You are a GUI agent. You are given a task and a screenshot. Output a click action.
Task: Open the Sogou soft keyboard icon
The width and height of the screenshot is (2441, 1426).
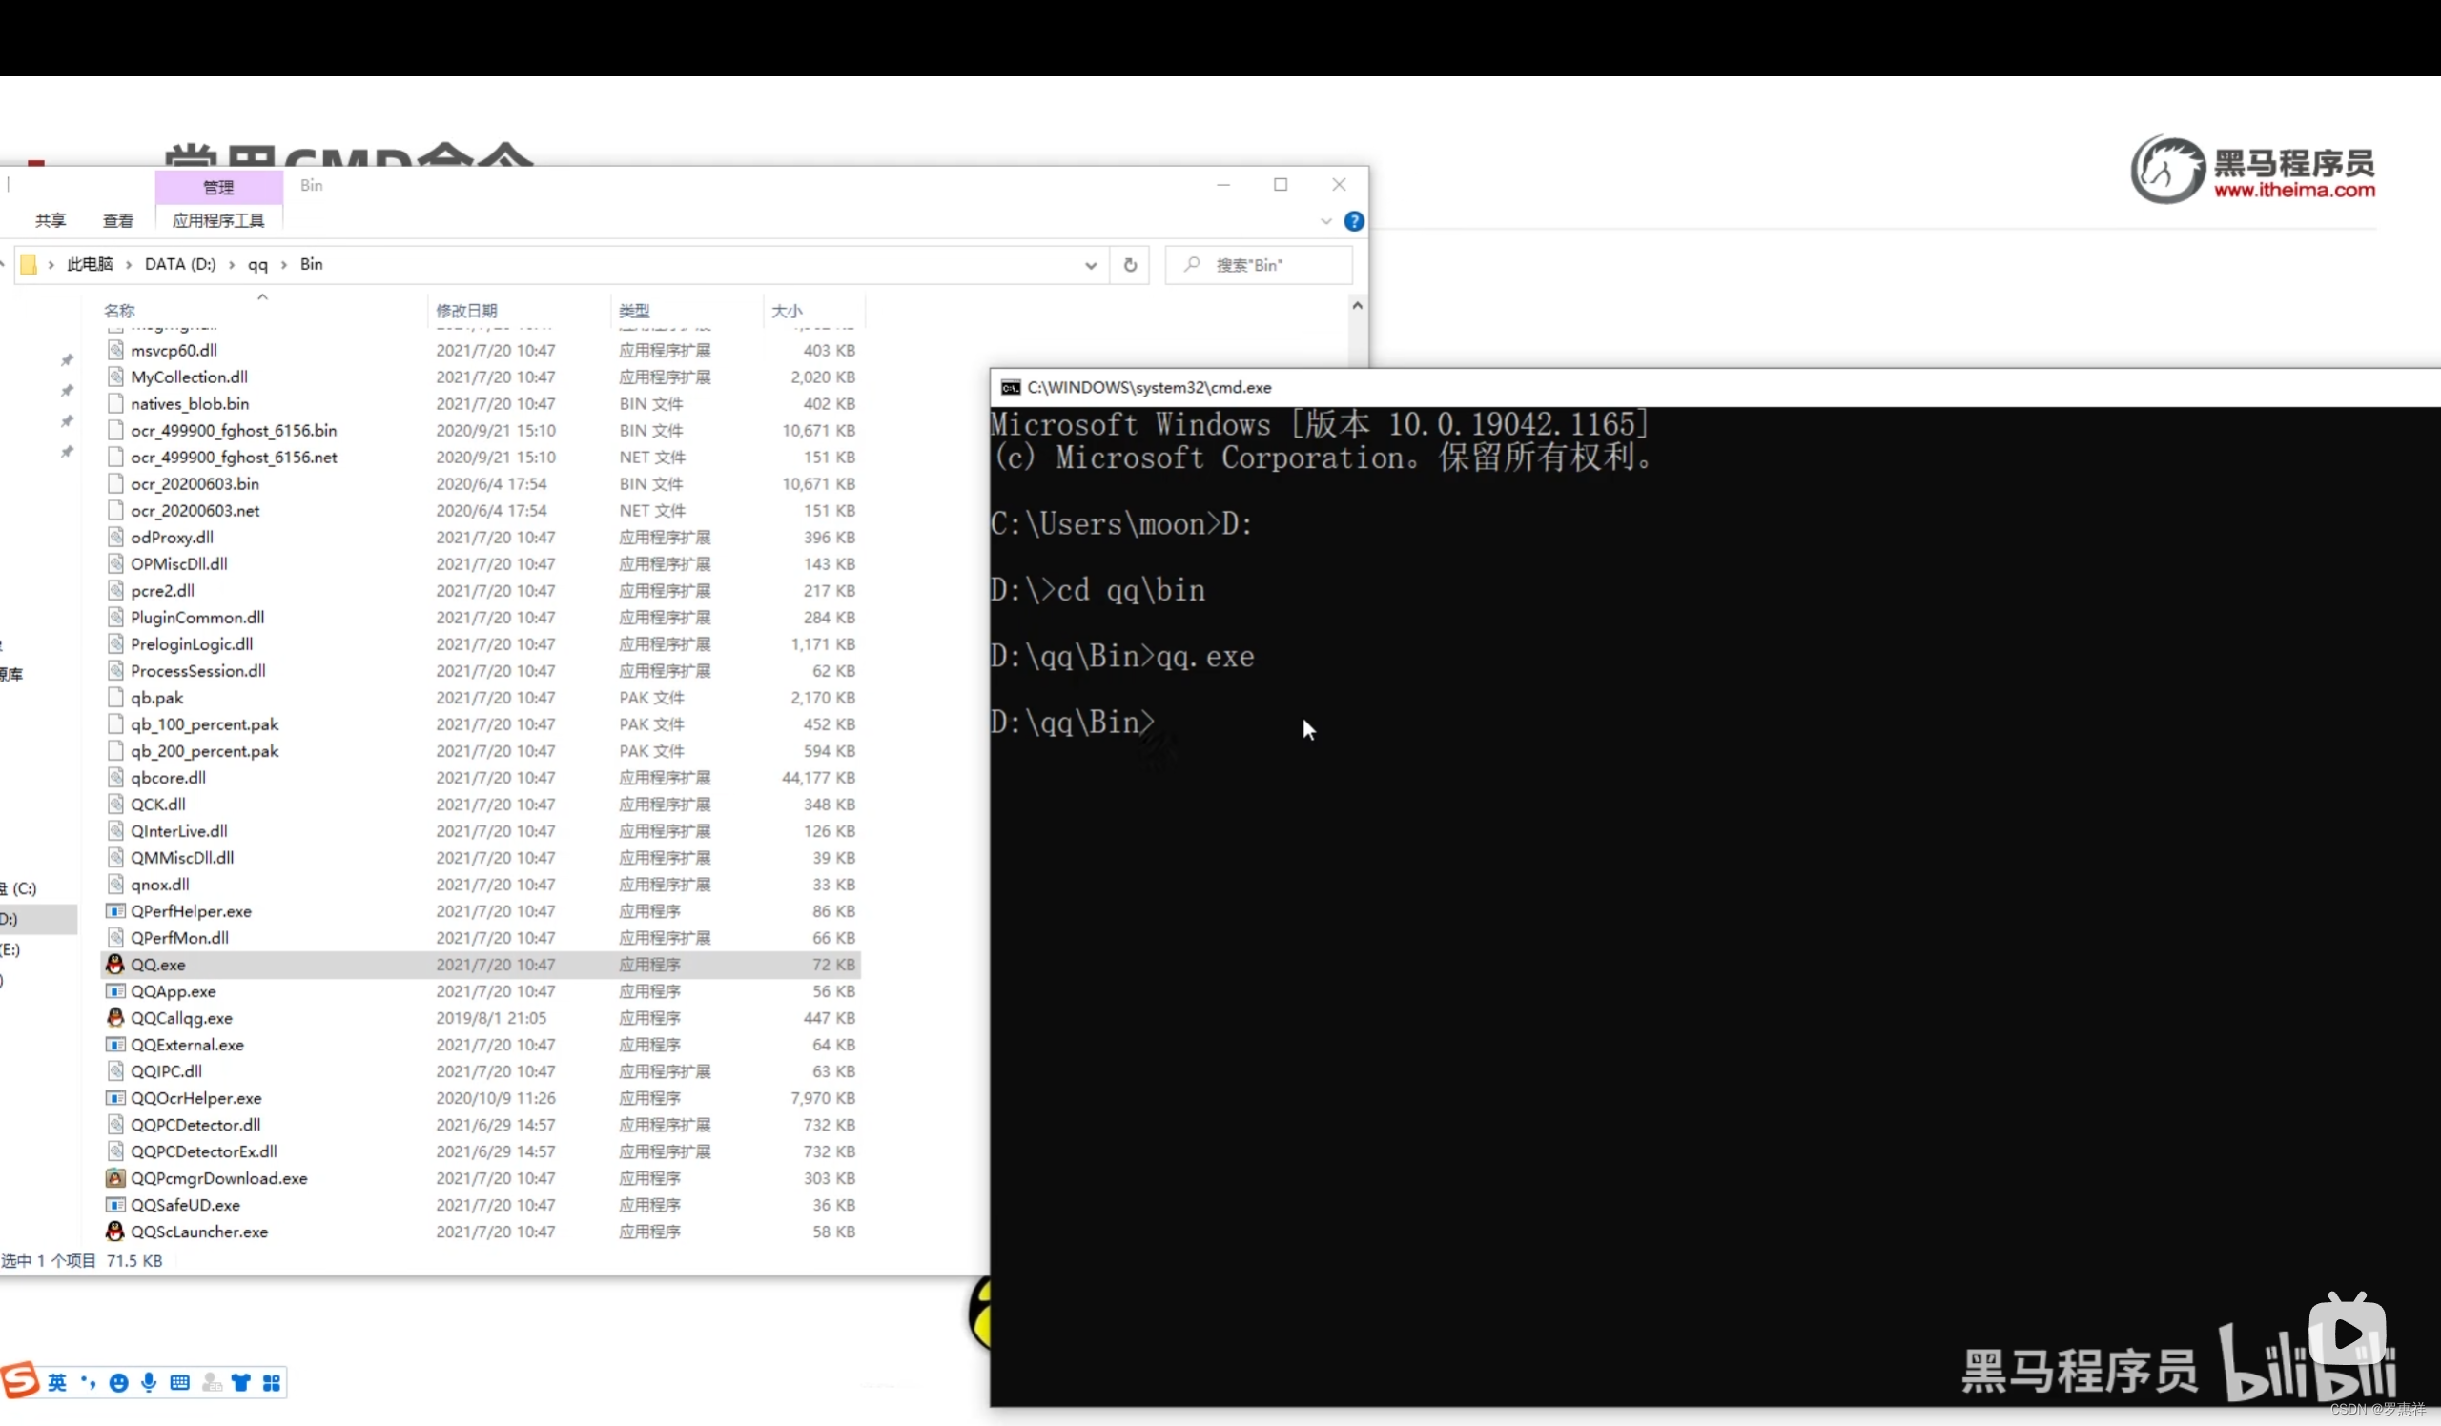point(180,1382)
